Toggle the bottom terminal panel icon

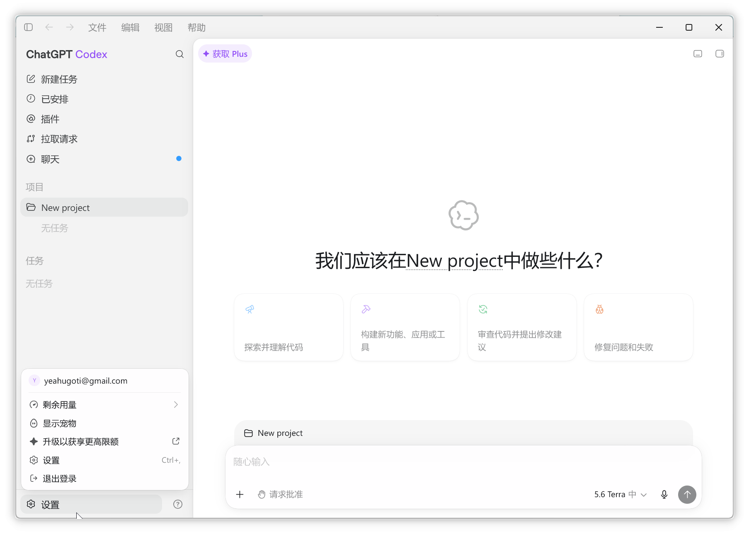698,54
